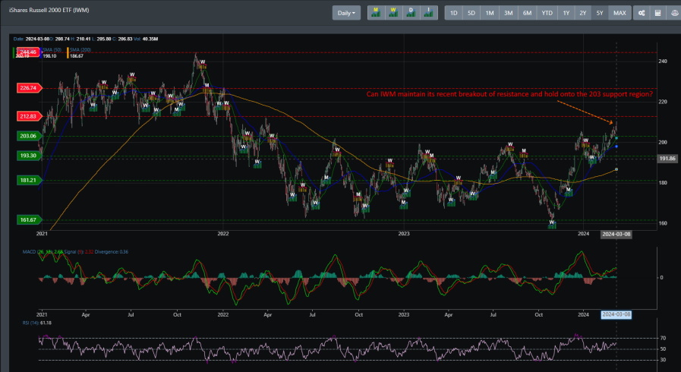Image resolution: width=681 pixels, height=372 pixels.
Task: Click the 2024-03-08 date marker under MACD panel
Action: tap(616, 314)
